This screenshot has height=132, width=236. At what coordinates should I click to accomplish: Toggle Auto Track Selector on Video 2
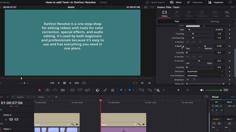click(11, 120)
